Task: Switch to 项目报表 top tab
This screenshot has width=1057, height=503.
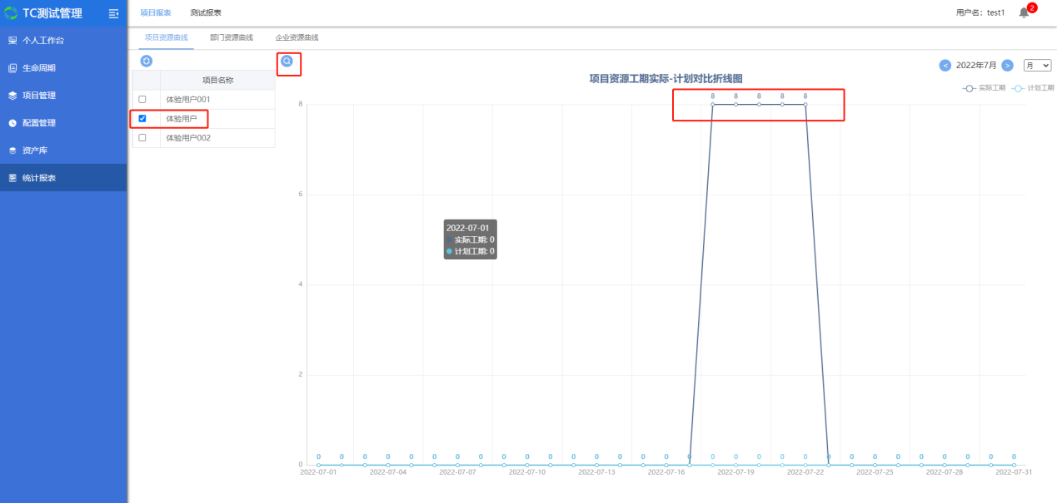Action: 156,13
